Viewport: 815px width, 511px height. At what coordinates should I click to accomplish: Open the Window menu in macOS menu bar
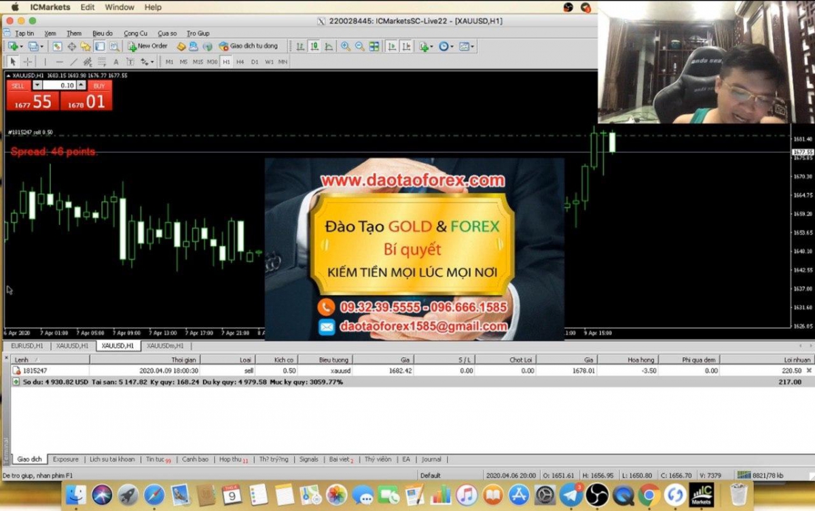(120, 7)
